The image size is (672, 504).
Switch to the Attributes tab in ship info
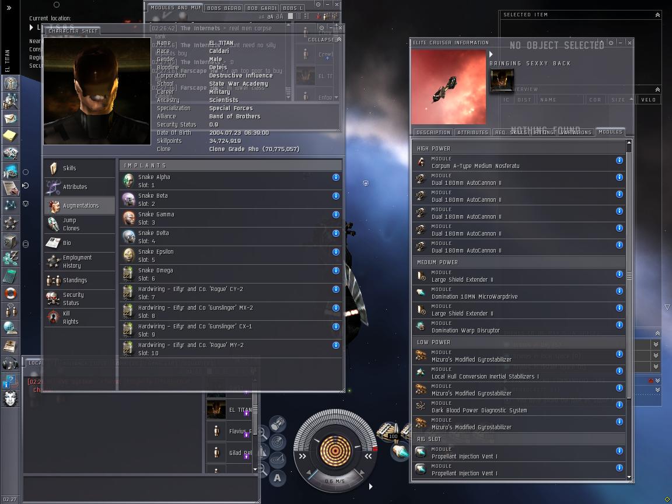click(x=473, y=132)
